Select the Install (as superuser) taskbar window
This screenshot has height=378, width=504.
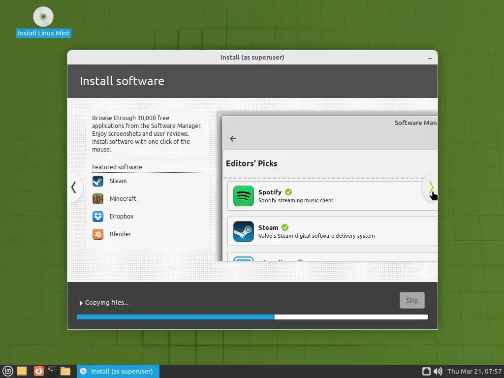tap(118, 371)
